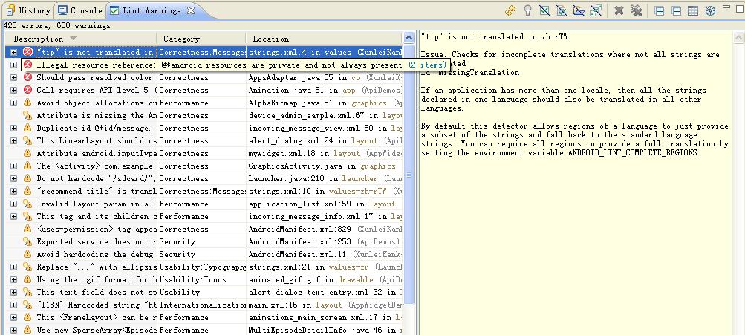
Task: Minimize the Lint Warnings view panel
Action: (726, 7)
